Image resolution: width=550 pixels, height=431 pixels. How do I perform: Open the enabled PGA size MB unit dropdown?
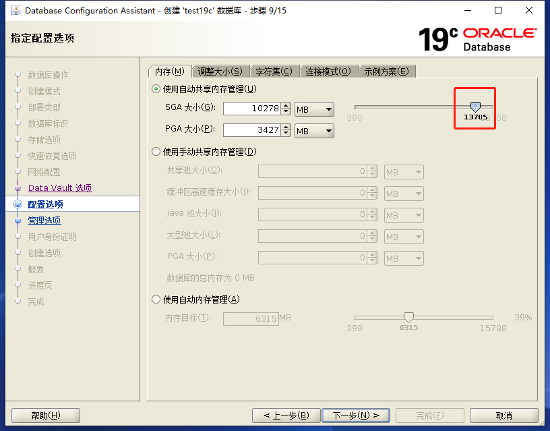tap(314, 131)
